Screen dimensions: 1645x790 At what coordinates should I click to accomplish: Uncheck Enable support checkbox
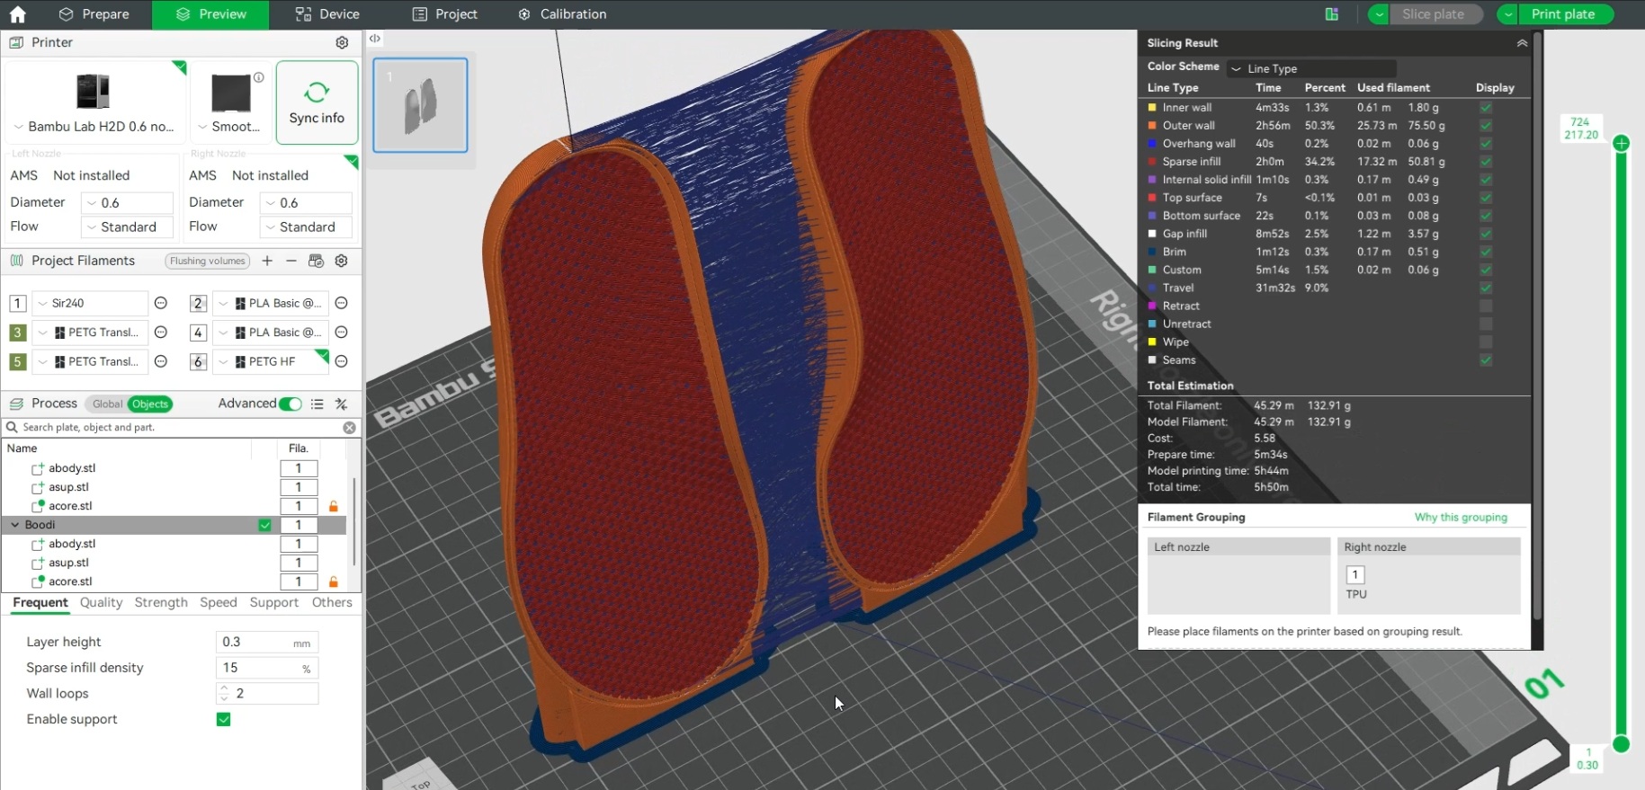click(x=224, y=719)
